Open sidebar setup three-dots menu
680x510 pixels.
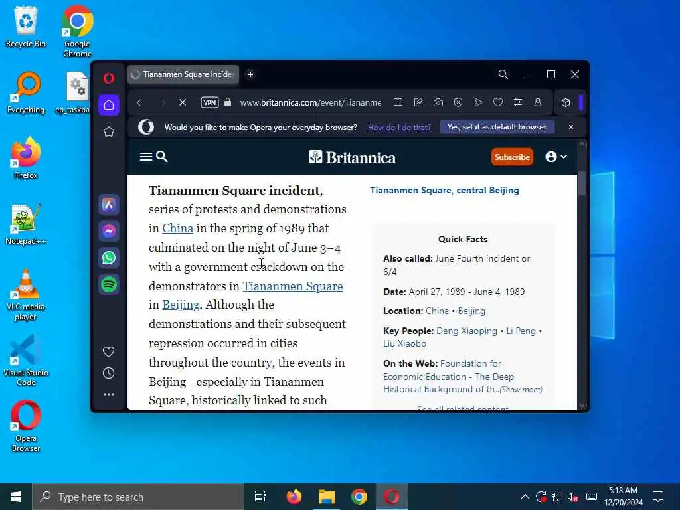click(x=109, y=394)
